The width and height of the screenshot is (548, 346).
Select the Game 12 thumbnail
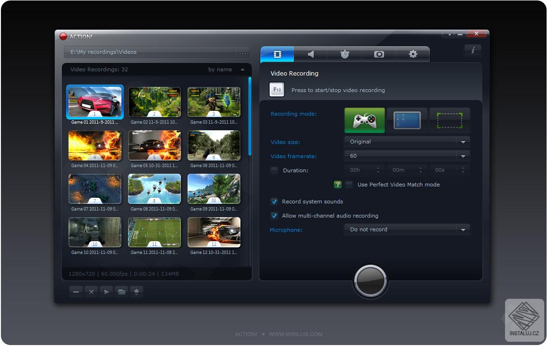click(x=214, y=232)
